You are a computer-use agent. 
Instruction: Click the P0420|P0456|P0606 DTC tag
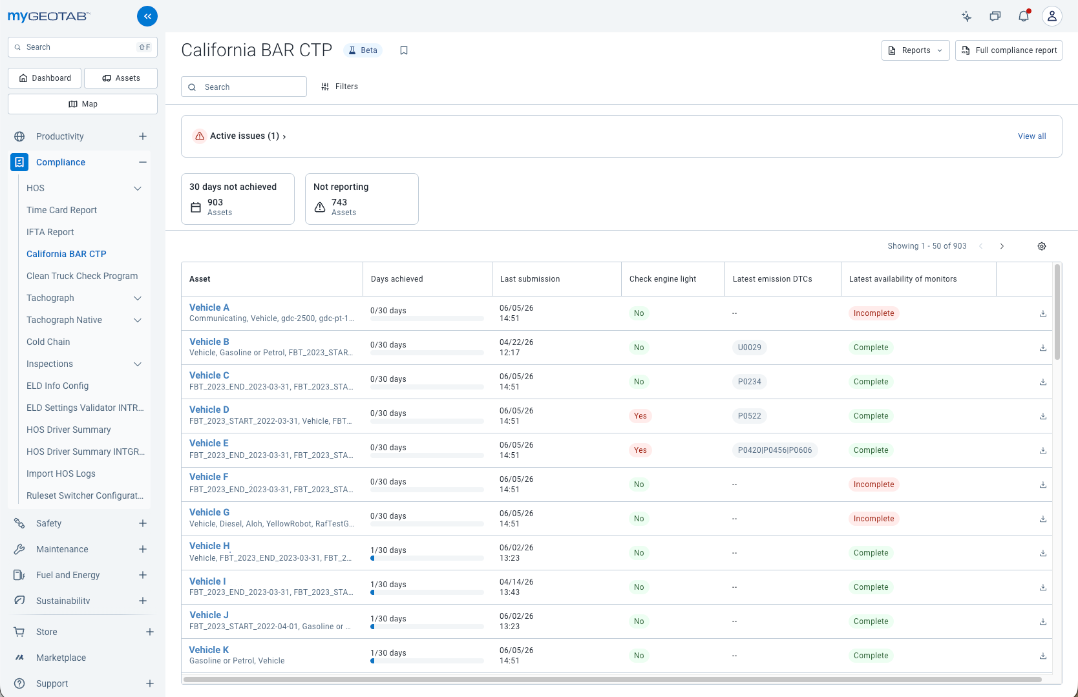(775, 450)
